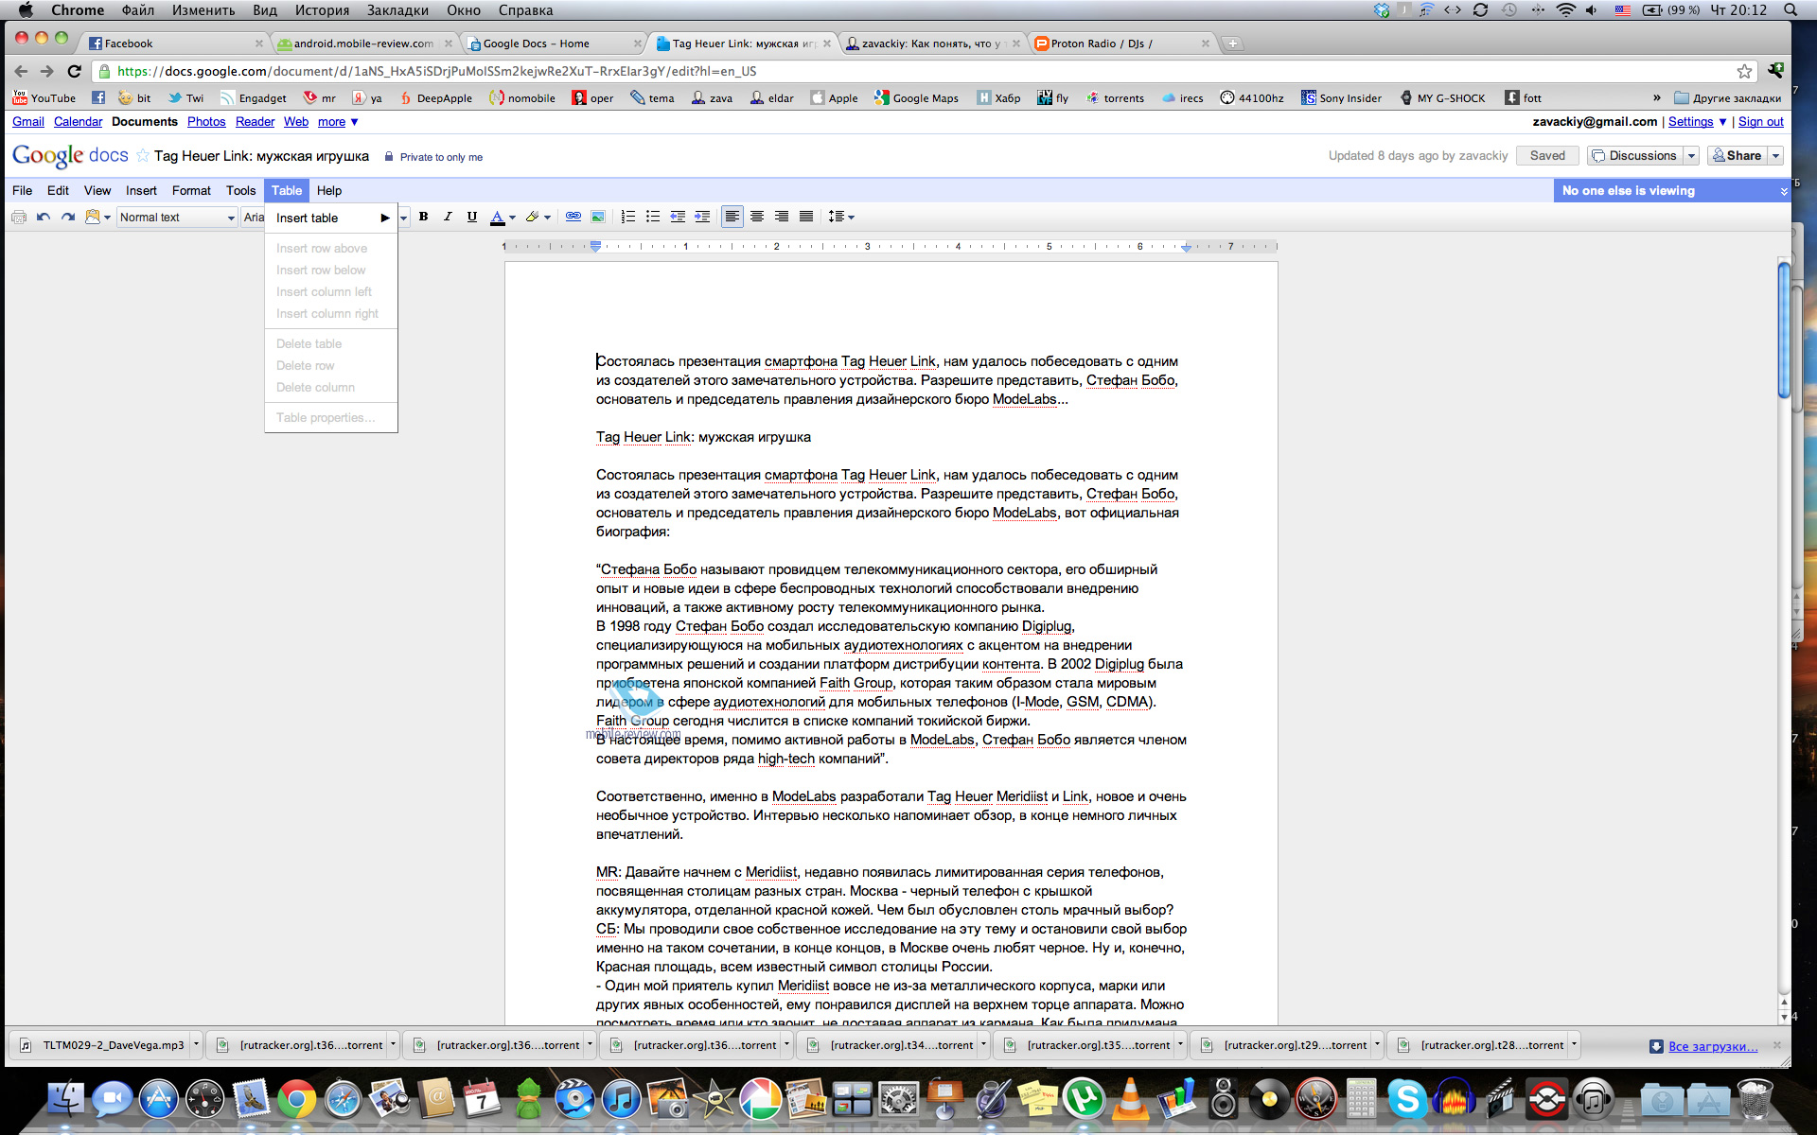
Task: Open Spotlight search in menu bar
Action: click(x=1791, y=10)
